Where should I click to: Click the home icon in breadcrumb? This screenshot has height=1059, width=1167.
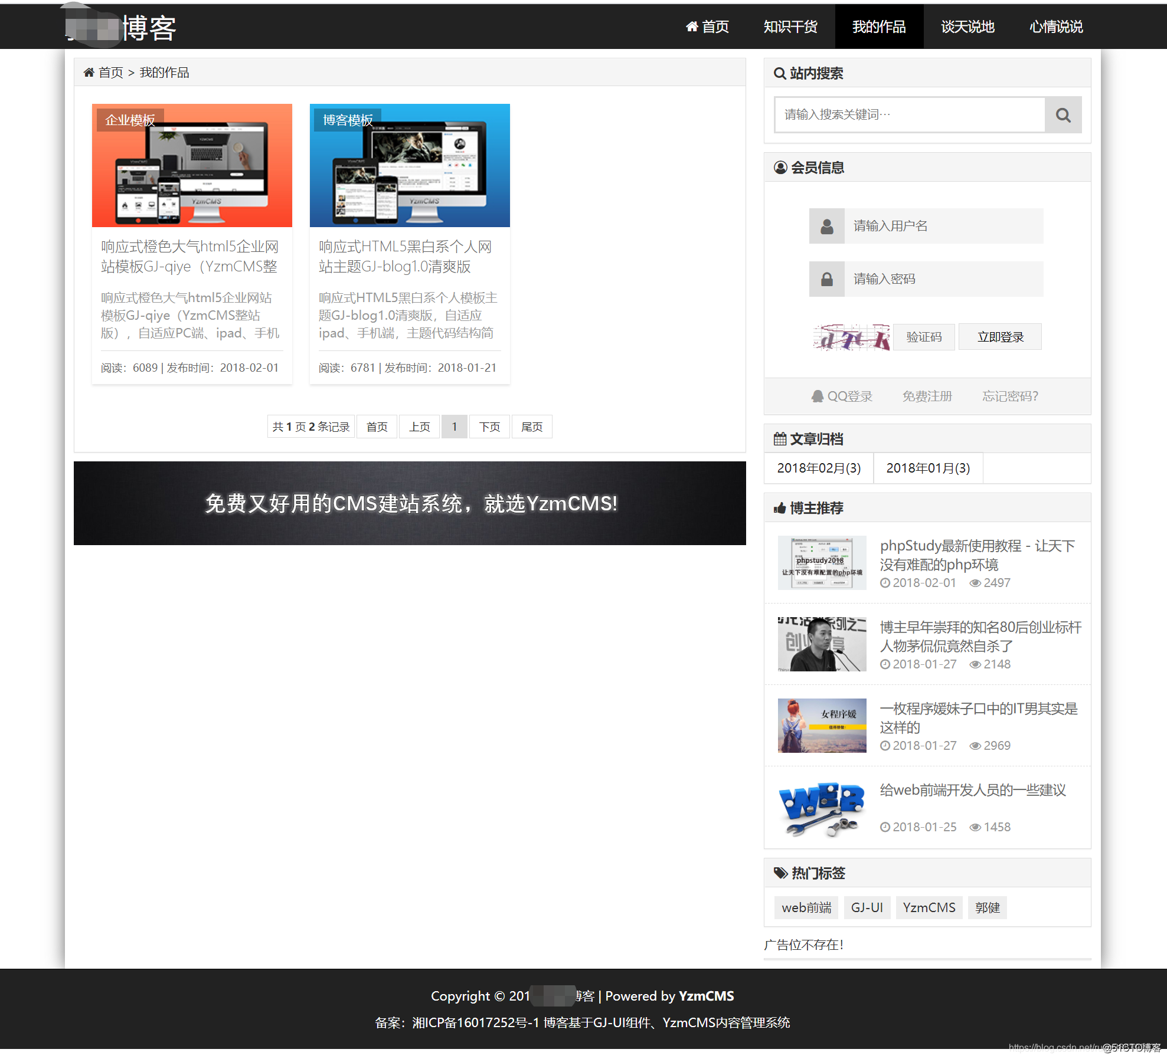pos(89,73)
